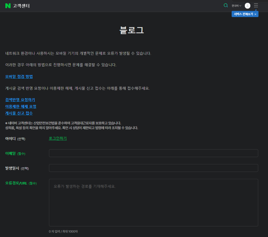Image resolution: width=268 pixels, height=237 pixels.
Task: Click the 발생일시 (선택) label
Action: (17, 168)
